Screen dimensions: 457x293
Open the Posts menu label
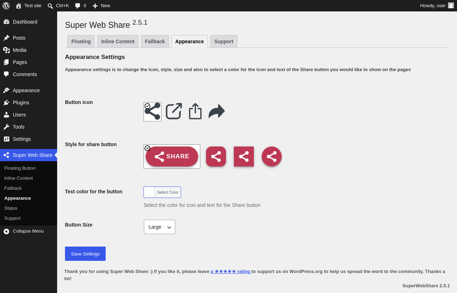19,38
